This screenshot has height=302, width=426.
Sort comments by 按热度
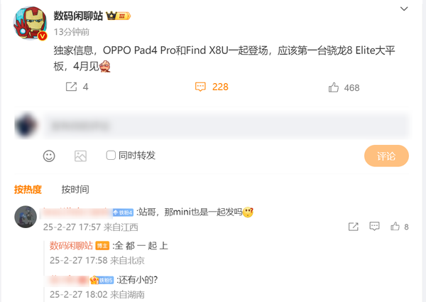tap(28, 190)
